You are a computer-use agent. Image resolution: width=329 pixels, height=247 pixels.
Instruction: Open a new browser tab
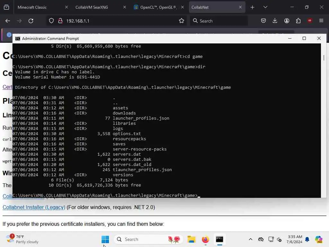click(x=252, y=7)
